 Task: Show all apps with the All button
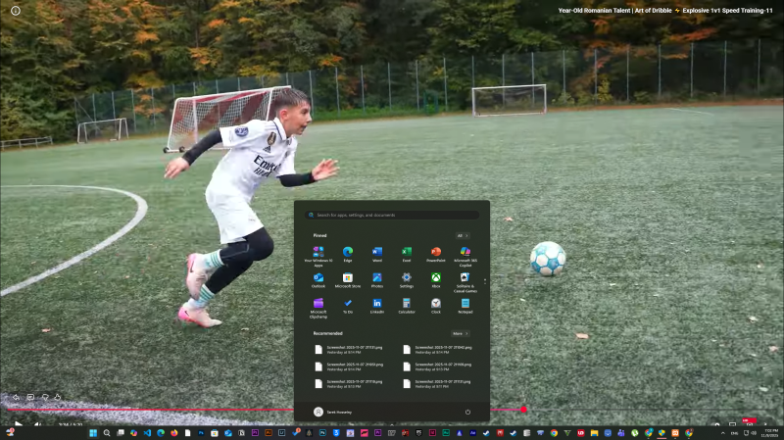(x=462, y=236)
